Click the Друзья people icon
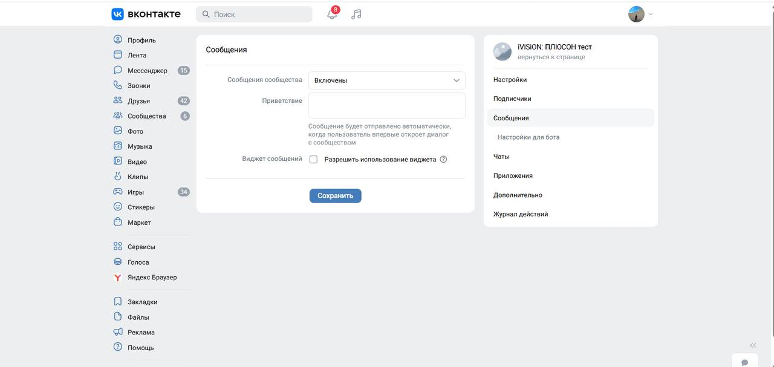Screen dimensions: 774x367 click(x=118, y=100)
